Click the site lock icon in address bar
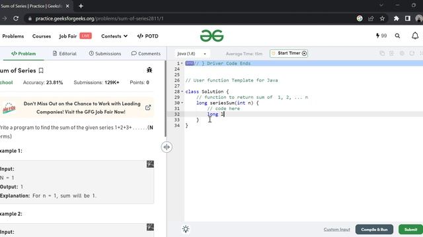 coord(30,18)
